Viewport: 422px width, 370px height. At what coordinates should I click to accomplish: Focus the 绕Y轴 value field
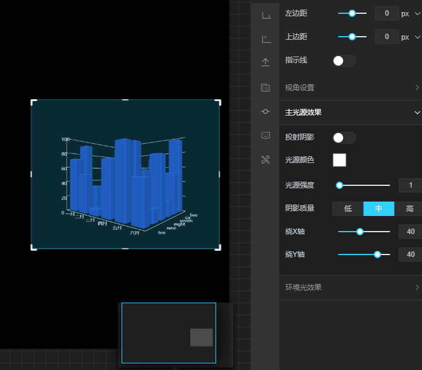410,254
